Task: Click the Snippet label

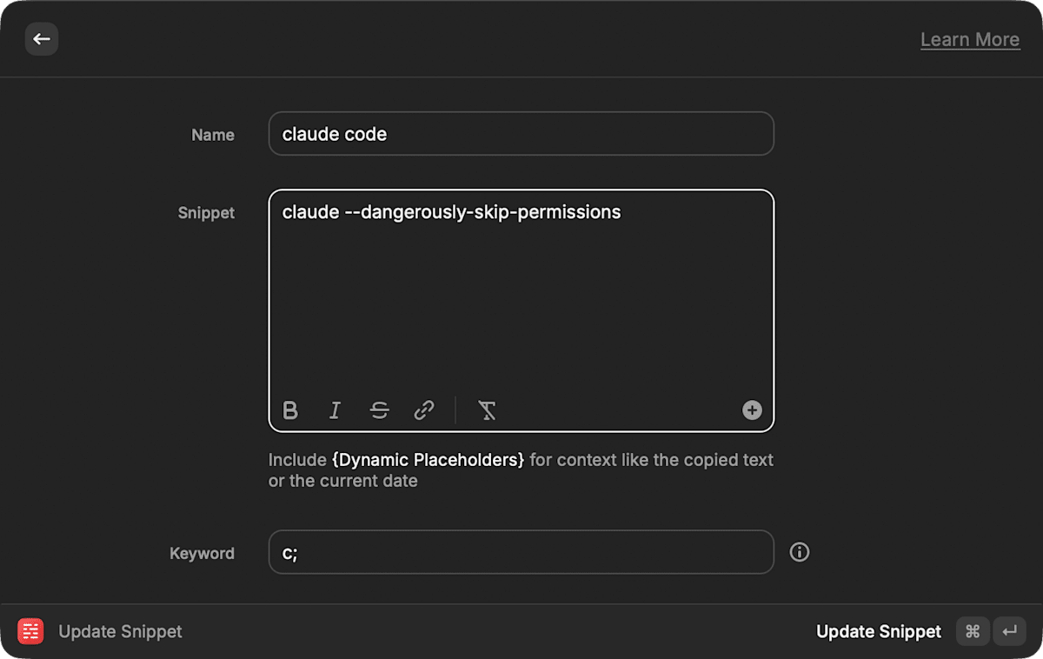Action: [206, 213]
